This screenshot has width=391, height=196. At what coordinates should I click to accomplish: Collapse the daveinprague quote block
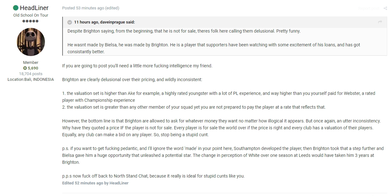(x=70, y=22)
